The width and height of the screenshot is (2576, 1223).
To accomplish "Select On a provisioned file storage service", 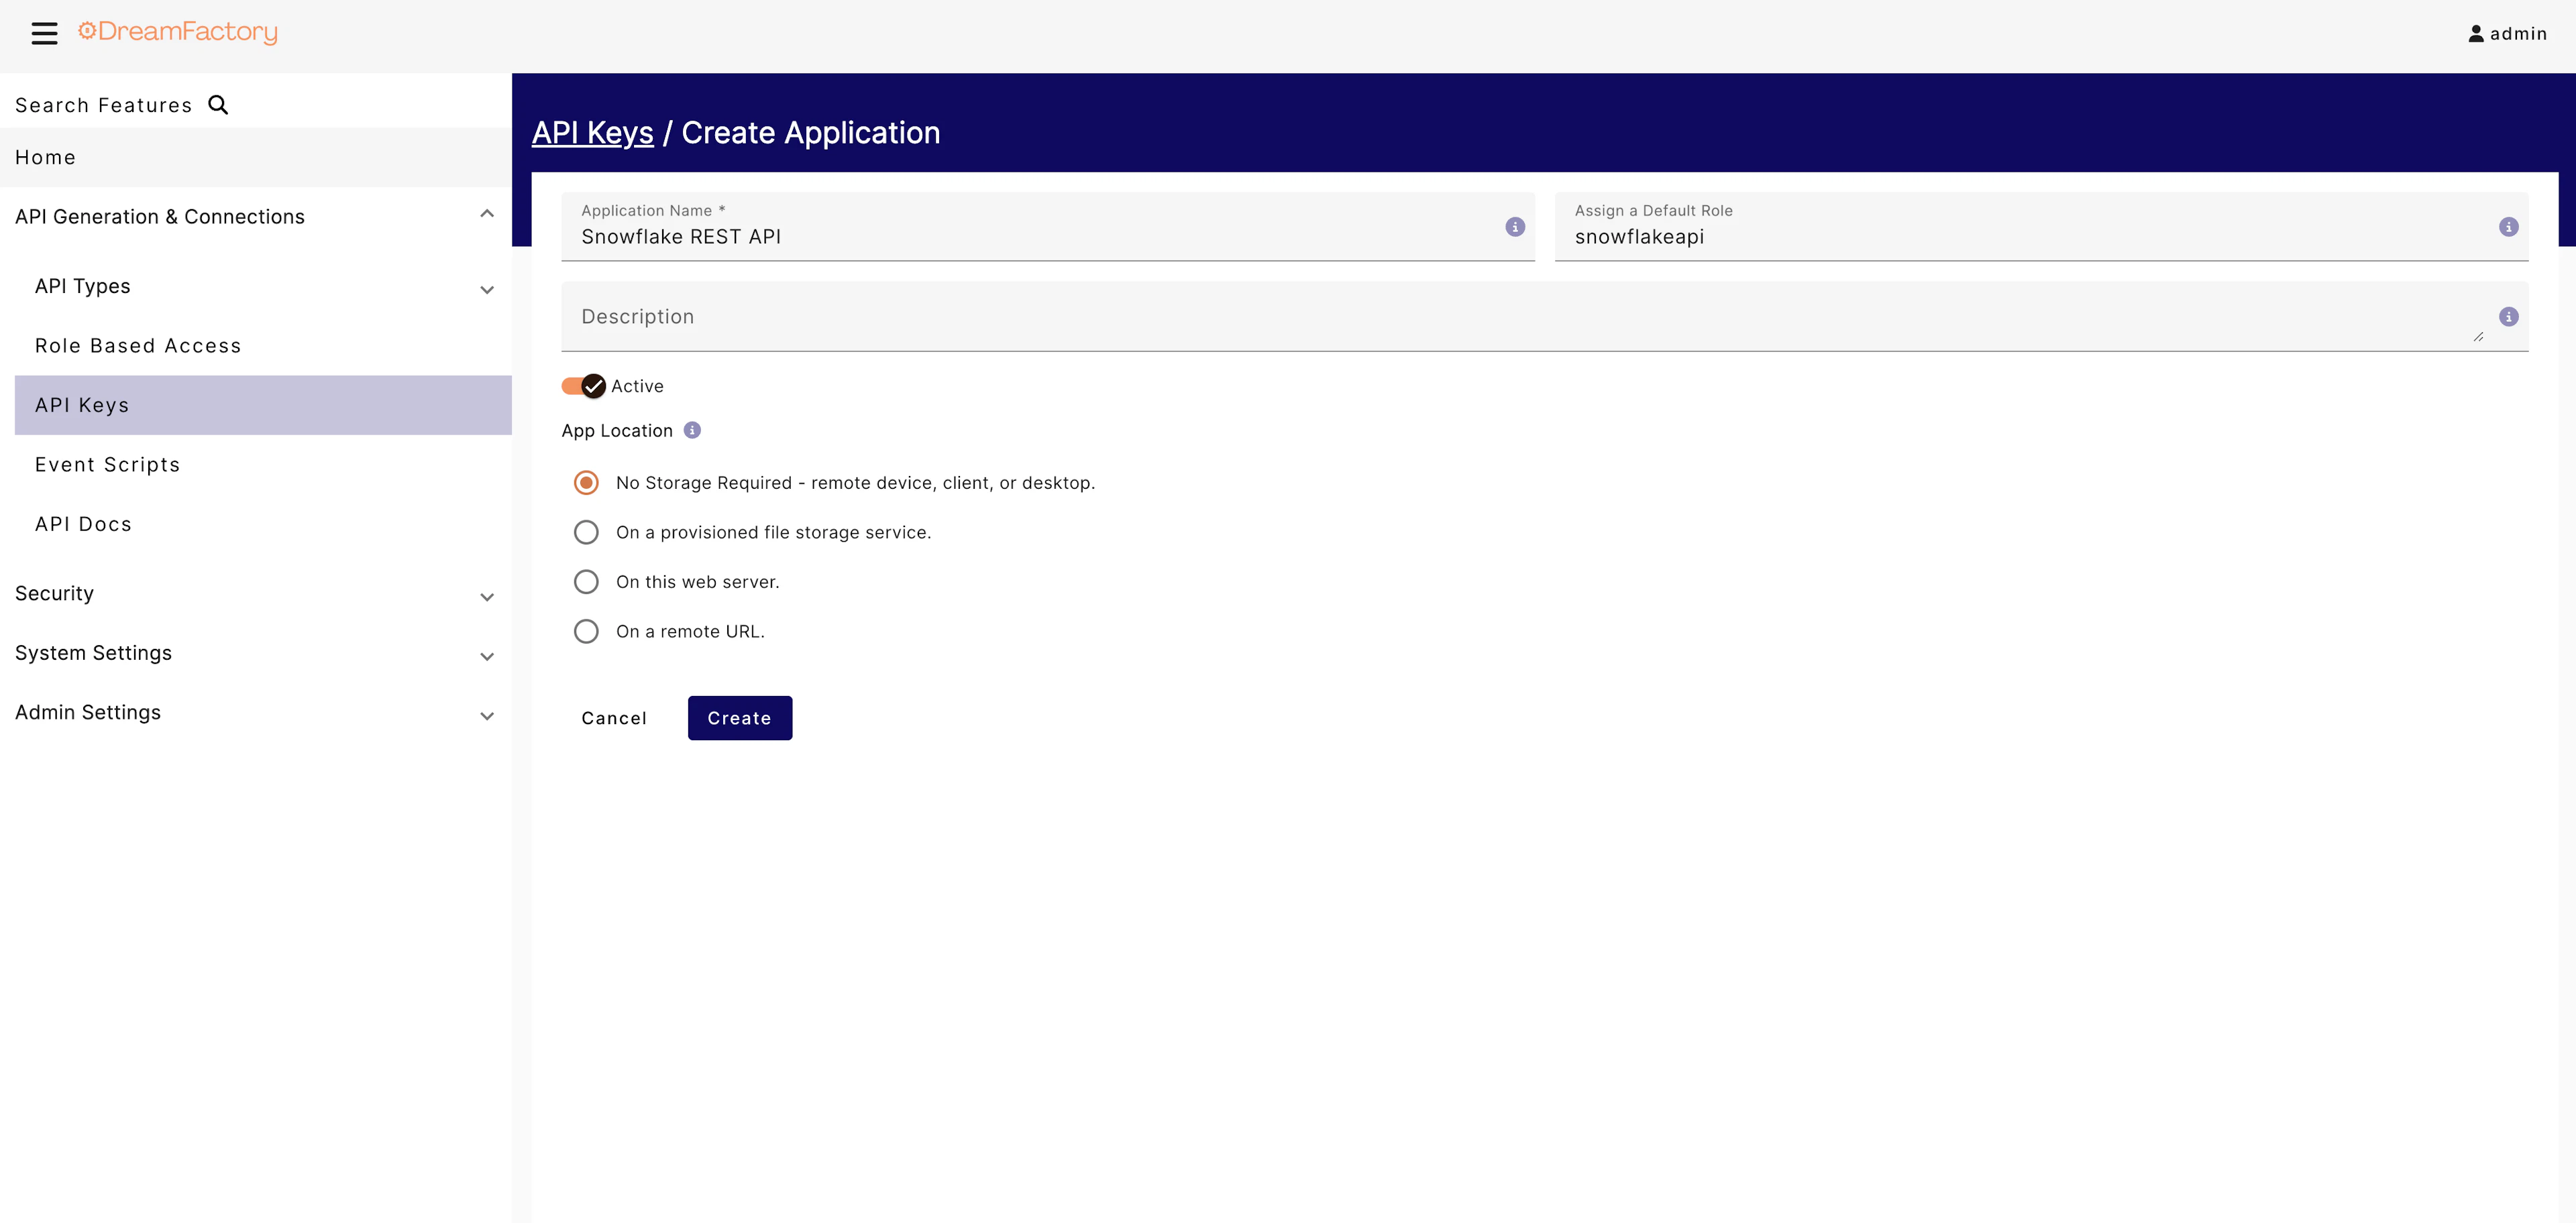I will (x=586, y=532).
